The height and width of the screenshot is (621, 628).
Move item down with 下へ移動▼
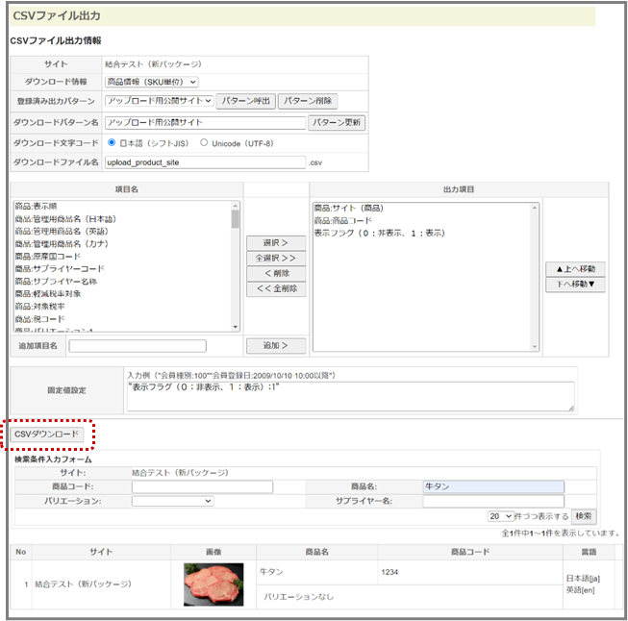coord(575,285)
